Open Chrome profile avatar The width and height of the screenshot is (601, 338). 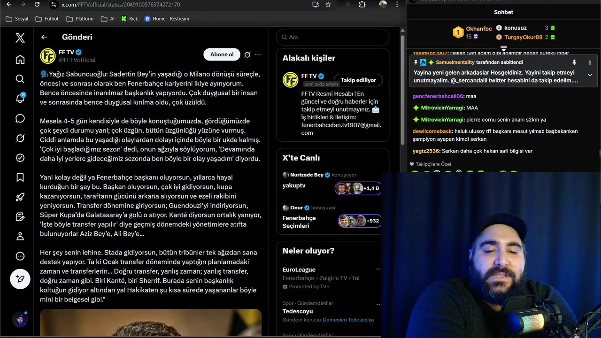tap(383, 4)
